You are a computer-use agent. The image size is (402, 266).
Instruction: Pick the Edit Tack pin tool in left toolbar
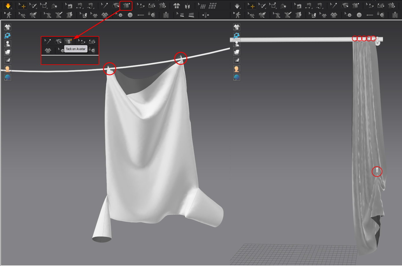point(104,5)
